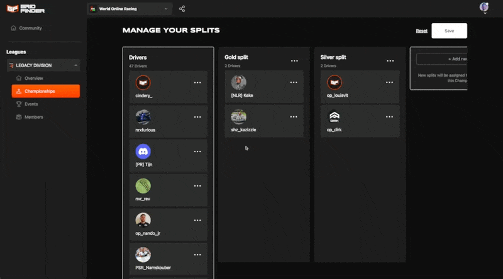Open the World Online Racing dropdown
Image resolution: width=503 pixels, height=279 pixels.
(x=129, y=9)
